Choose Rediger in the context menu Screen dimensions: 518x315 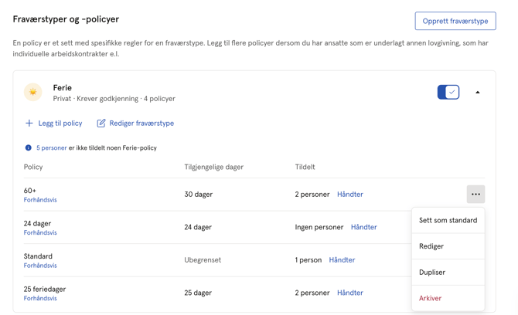point(448,246)
